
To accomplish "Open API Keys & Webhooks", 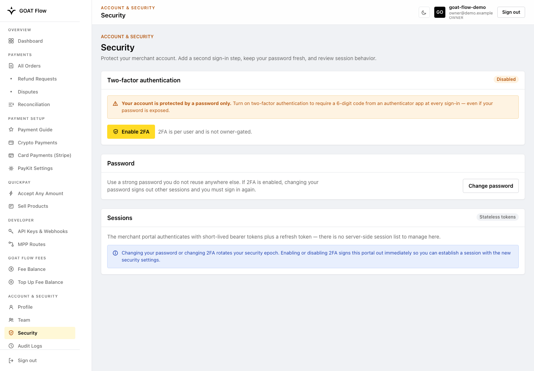I will click(40, 231).
